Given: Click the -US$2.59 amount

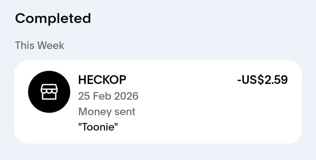Looking at the screenshot, I should 262,80.
